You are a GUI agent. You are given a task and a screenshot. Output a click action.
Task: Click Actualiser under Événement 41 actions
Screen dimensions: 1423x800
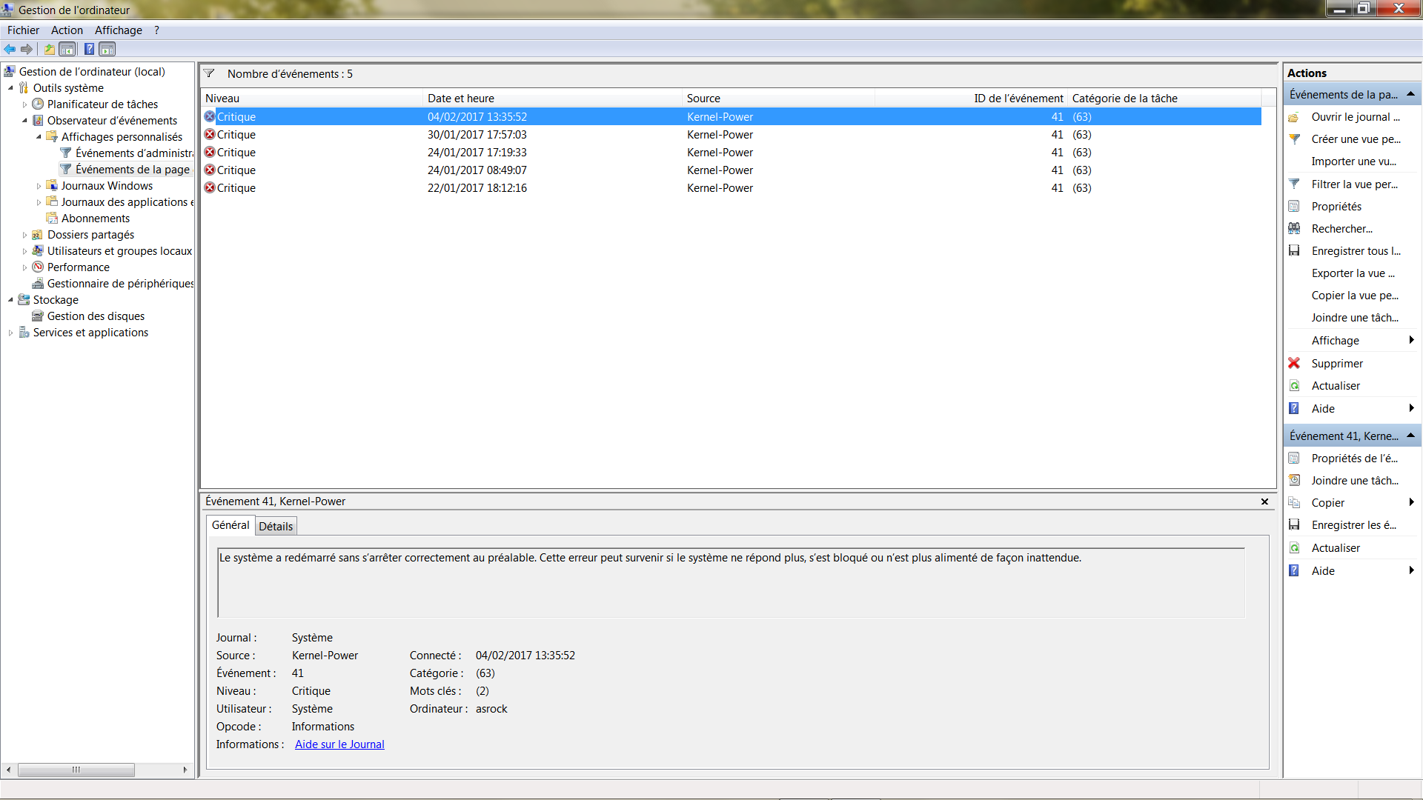[1336, 548]
